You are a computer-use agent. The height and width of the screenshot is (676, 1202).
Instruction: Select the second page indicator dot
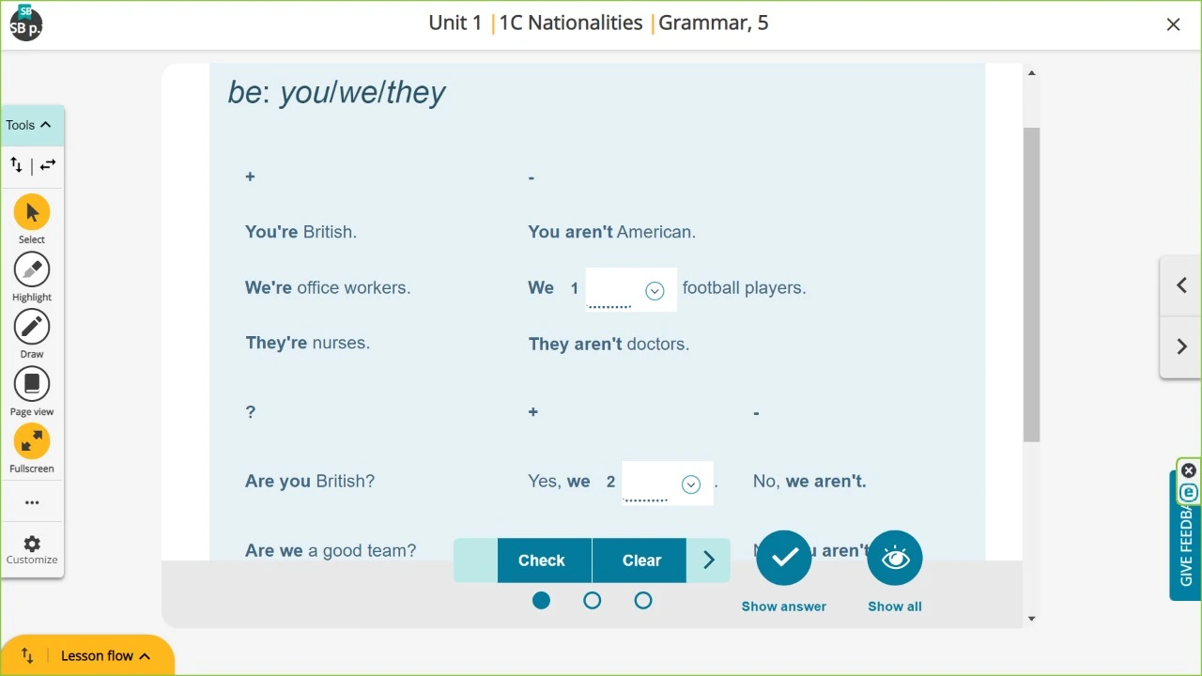tap(593, 600)
